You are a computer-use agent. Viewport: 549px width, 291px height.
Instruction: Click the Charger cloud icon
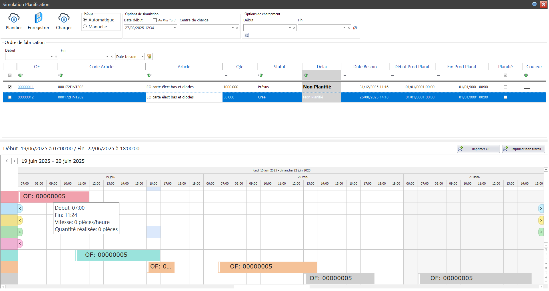[64, 18]
